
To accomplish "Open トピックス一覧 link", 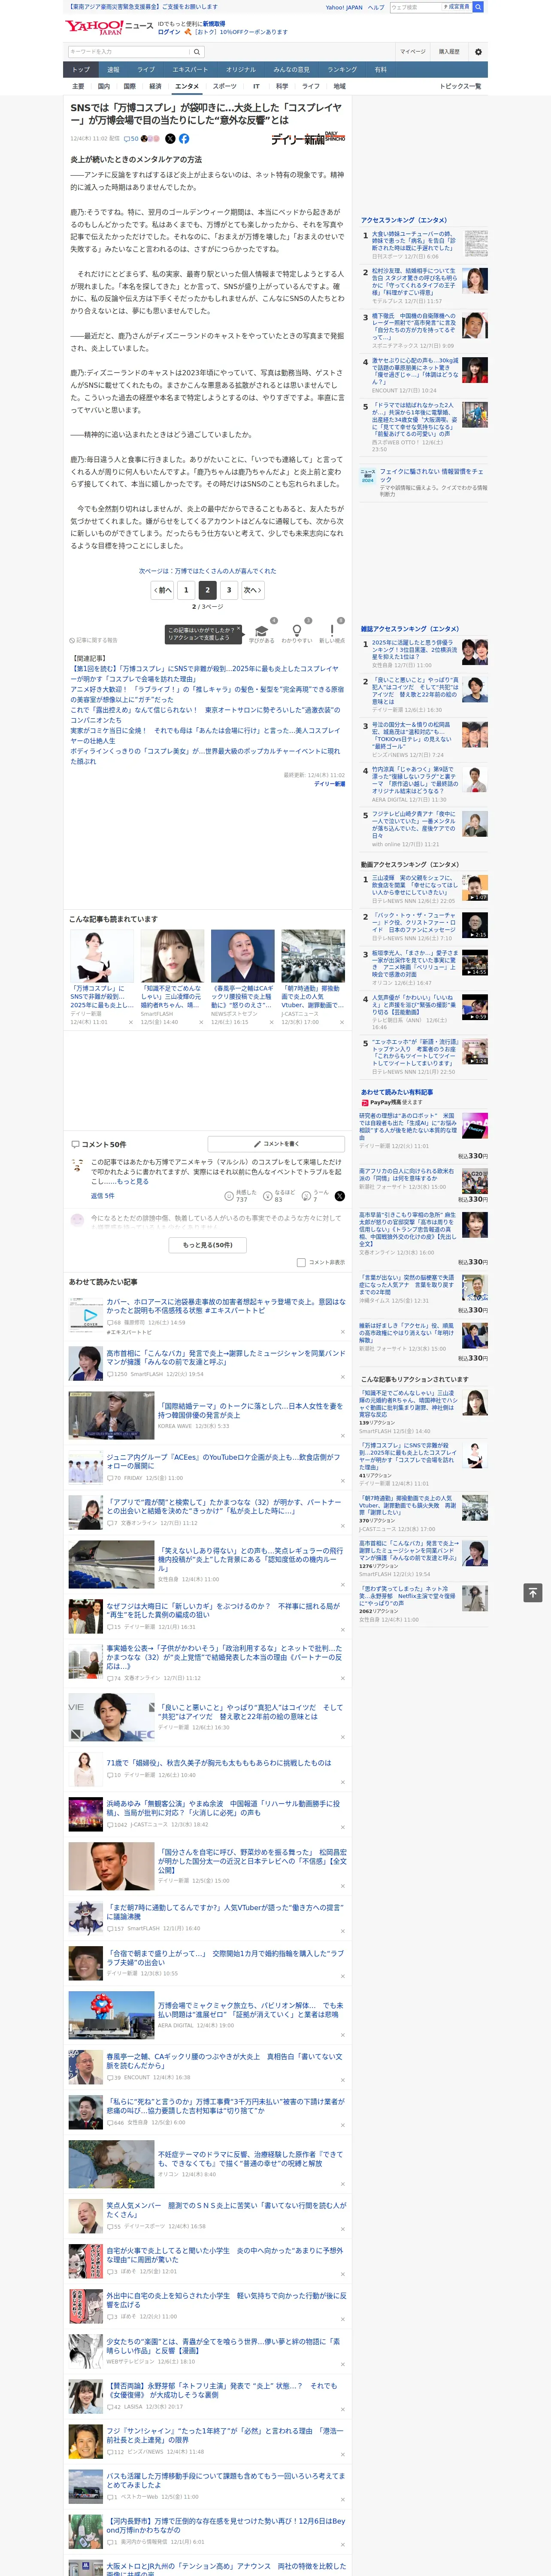I will point(460,86).
